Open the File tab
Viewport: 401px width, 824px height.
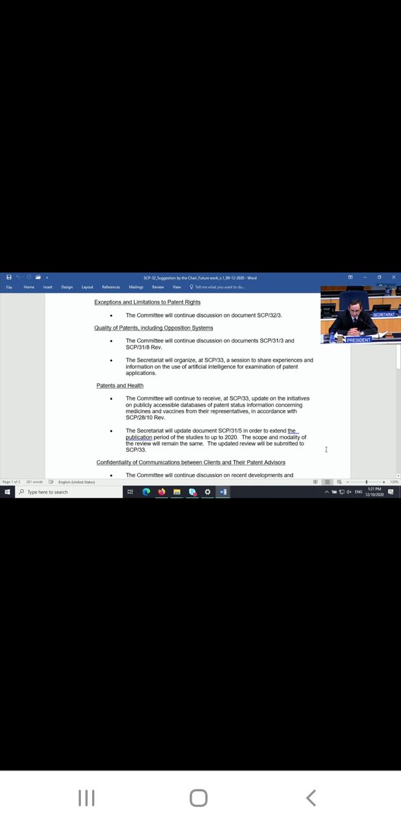[x=10, y=287]
